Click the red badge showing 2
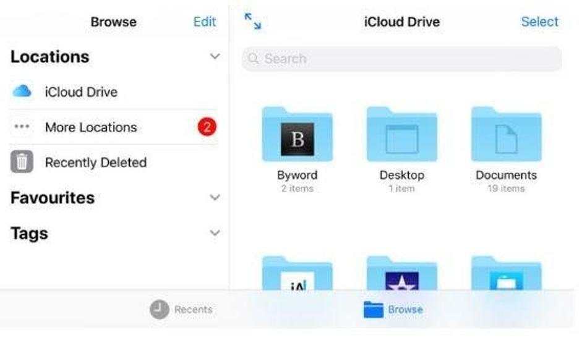Image resolution: width=582 pixels, height=343 pixels. 207,127
